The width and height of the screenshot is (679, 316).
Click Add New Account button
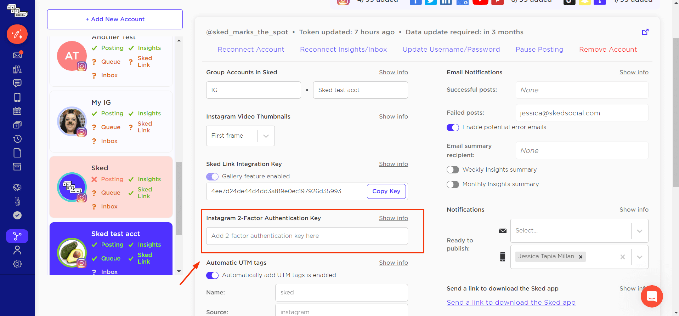point(115,19)
